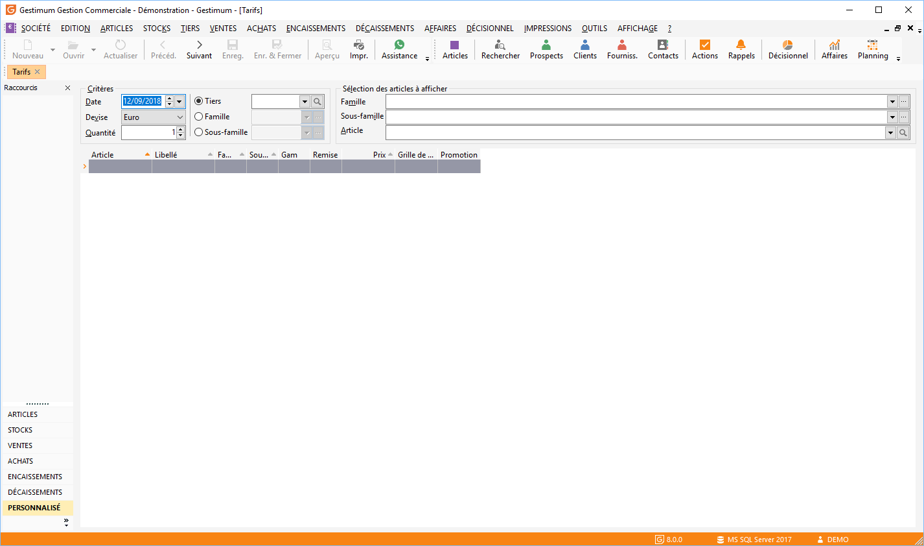Click the Article field search magnifier
This screenshot has width=924, height=546.
[x=903, y=132]
